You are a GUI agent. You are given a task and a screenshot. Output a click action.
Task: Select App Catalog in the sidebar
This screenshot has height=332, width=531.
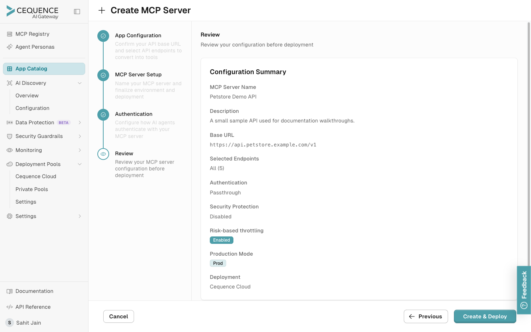(x=44, y=69)
